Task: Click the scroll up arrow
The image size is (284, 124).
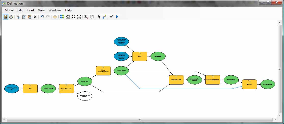Action: [x=280, y=22]
